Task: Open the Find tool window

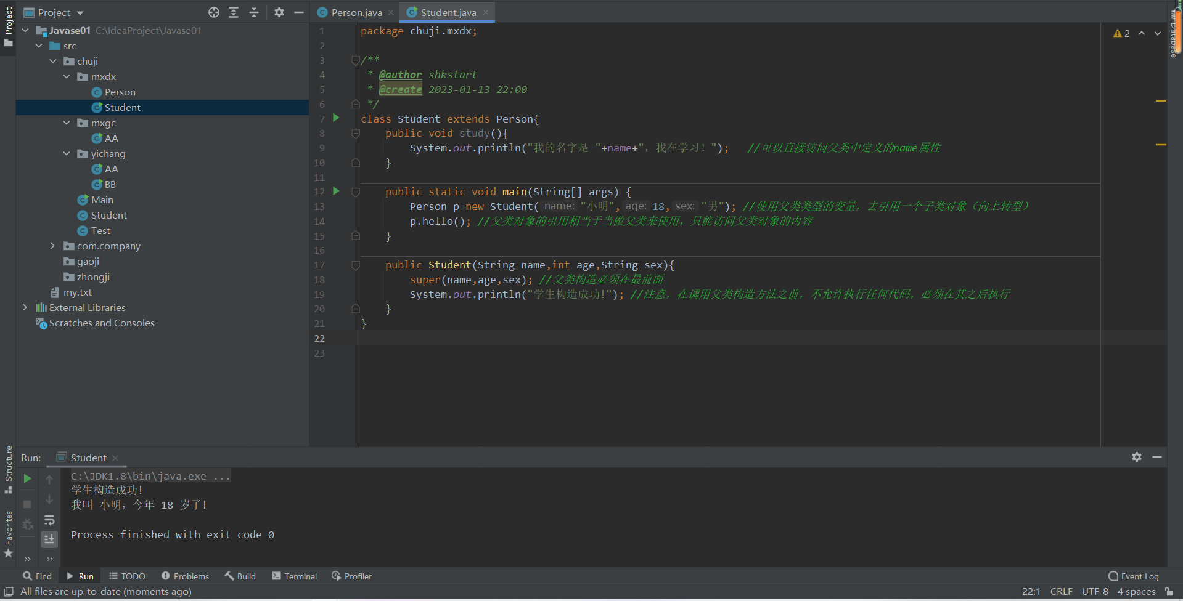Action: click(x=37, y=576)
